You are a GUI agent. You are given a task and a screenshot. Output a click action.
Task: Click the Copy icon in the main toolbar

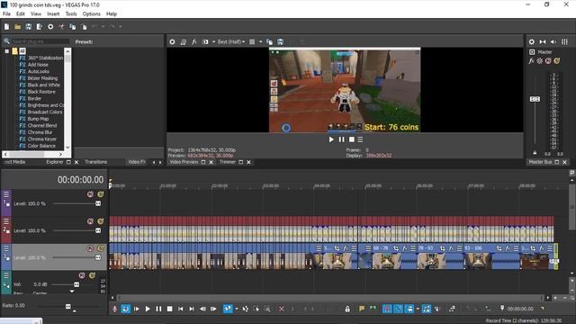(73, 27)
